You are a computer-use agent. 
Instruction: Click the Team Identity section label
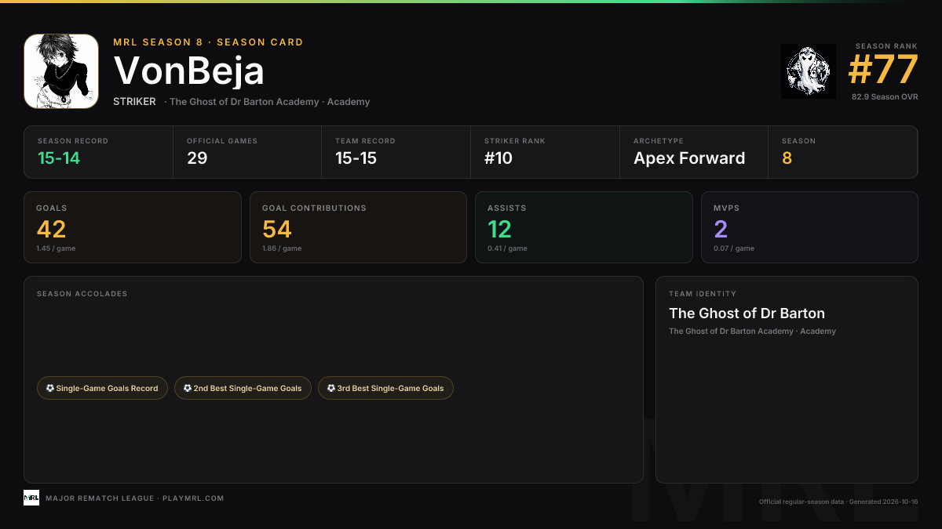pos(703,294)
